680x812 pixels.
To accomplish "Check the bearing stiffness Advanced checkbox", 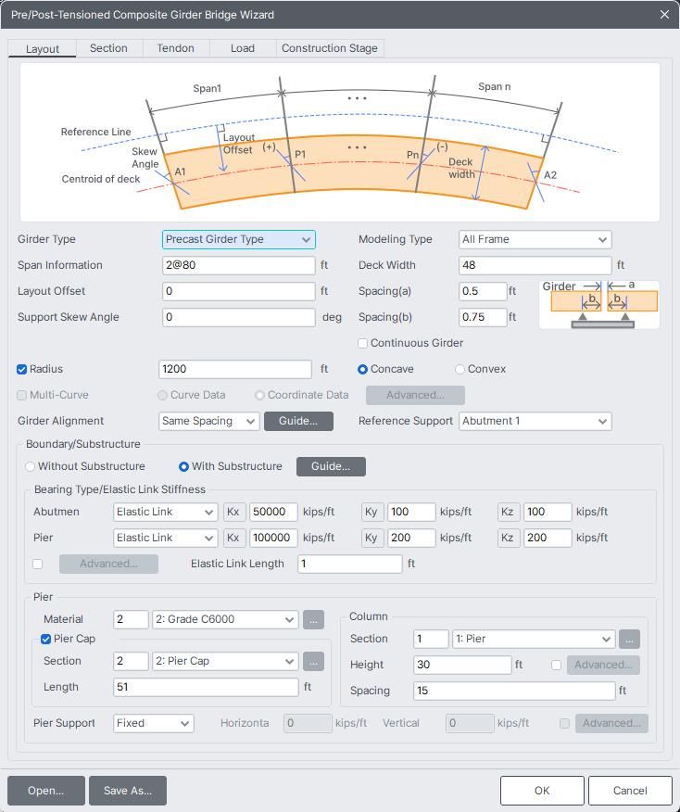I will click(x=38, y=564).
